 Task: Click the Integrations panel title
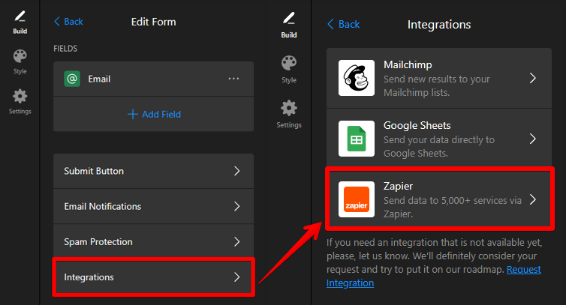(x=439, y=25)
